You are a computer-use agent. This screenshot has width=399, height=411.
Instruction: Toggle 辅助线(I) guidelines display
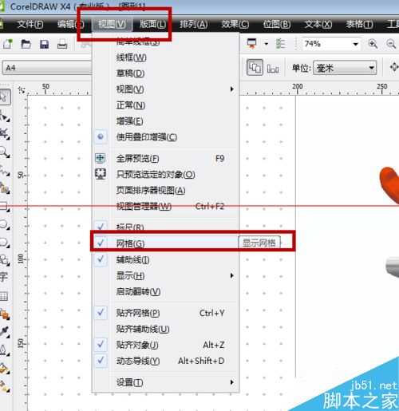coord(165,259)
